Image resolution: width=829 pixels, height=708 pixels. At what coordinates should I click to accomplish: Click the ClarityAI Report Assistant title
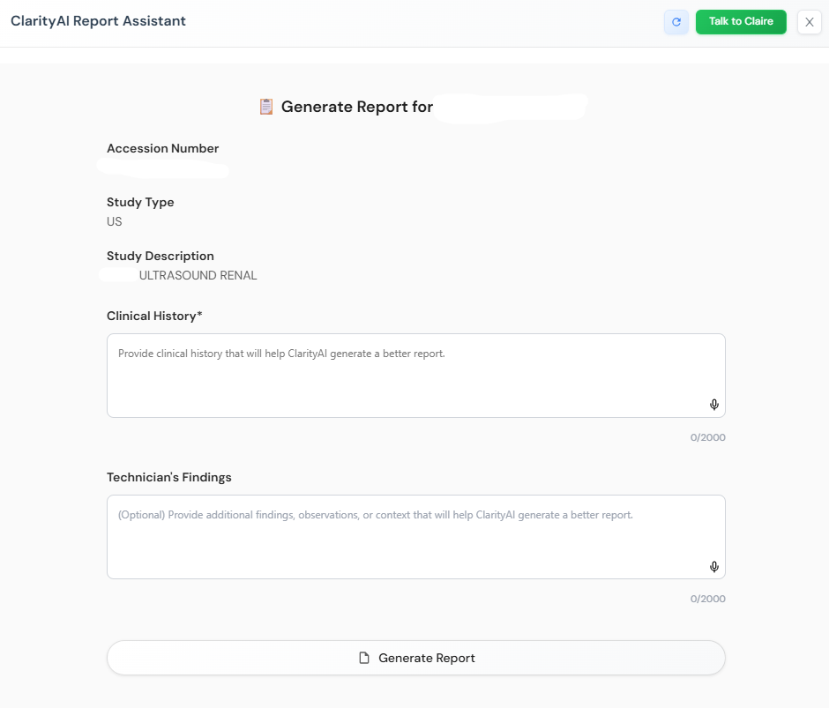pyautogui.click(x=99, y=21)
